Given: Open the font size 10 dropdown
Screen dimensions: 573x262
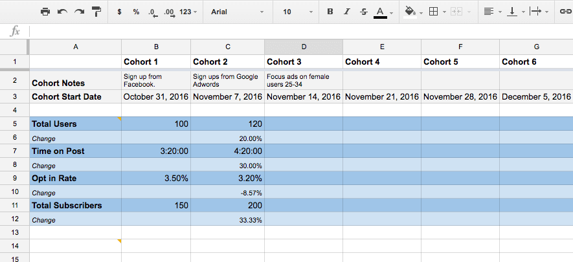Looking at the screenshot, I should pos(298,12).
